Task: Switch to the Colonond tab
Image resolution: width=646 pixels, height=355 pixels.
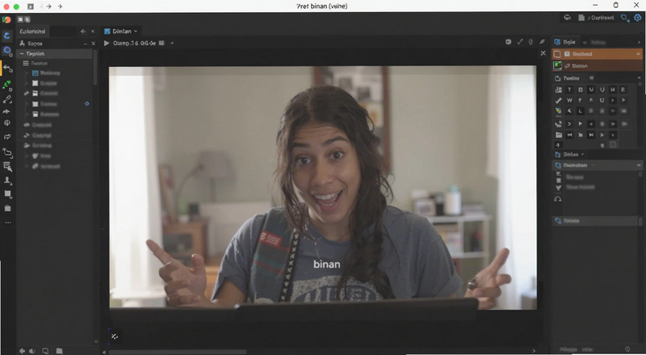Action: pos(32,31)
